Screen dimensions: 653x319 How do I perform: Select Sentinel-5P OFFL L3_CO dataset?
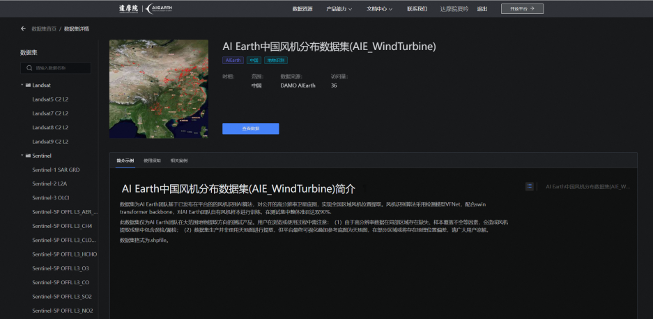(61, 282)
